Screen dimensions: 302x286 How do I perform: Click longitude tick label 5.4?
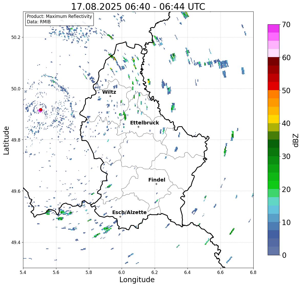(23, 272)
